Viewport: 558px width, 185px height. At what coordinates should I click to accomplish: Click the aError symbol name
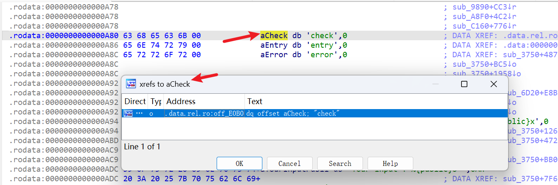point(274,55)
